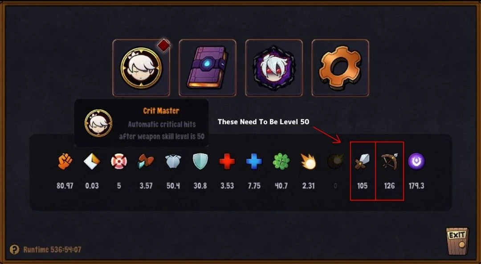Select the fireball stat icon

308,161
